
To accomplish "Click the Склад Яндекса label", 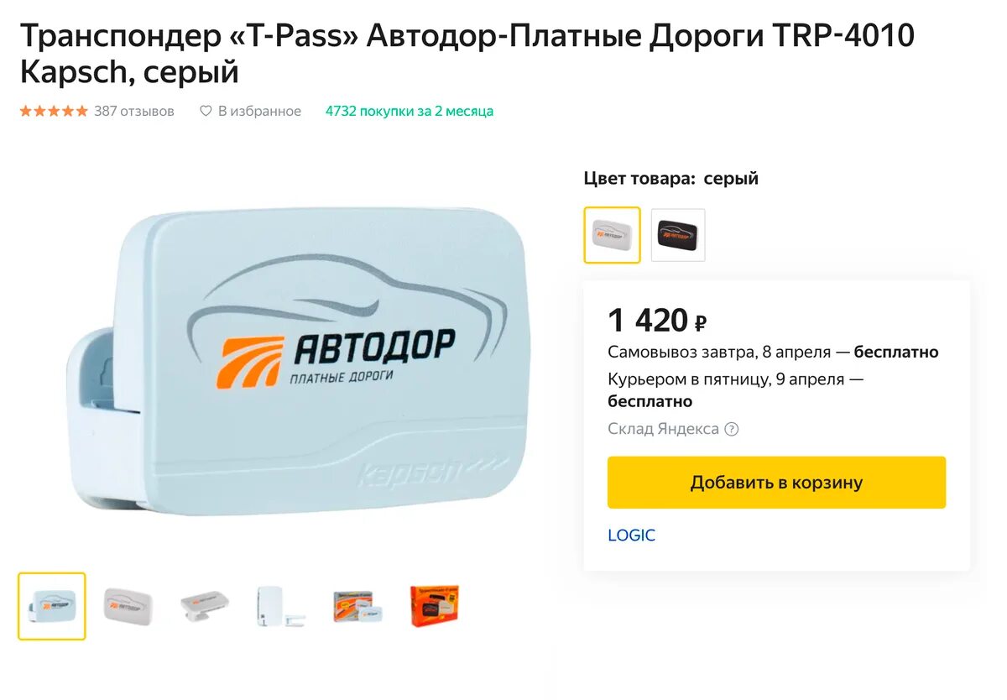I will pos(663,429).
